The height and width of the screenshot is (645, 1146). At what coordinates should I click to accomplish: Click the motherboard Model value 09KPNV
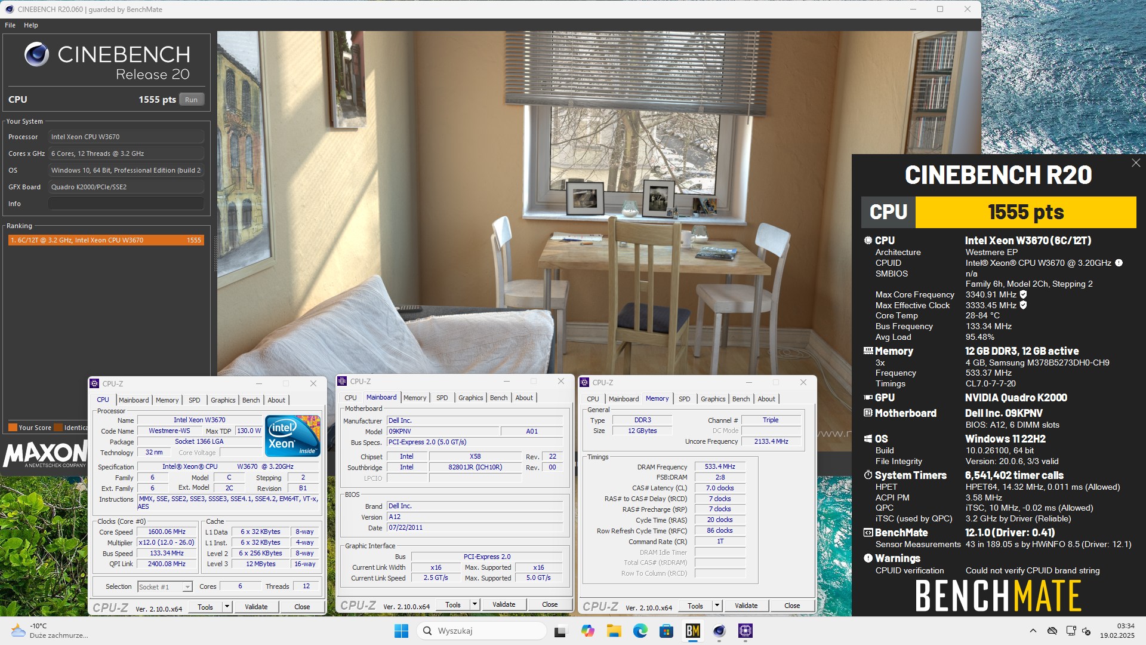click(443, 431)
